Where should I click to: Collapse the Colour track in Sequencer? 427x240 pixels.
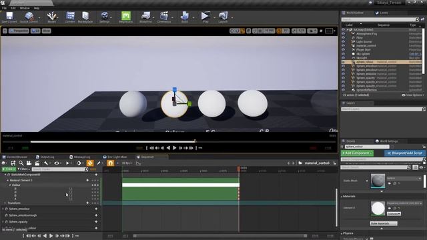pos(10,185)
